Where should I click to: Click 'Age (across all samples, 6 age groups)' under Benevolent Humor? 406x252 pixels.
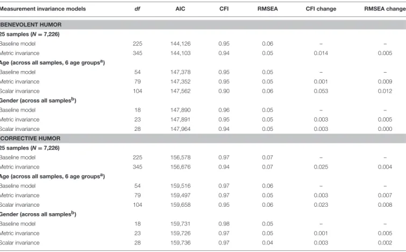click(52, 63)
